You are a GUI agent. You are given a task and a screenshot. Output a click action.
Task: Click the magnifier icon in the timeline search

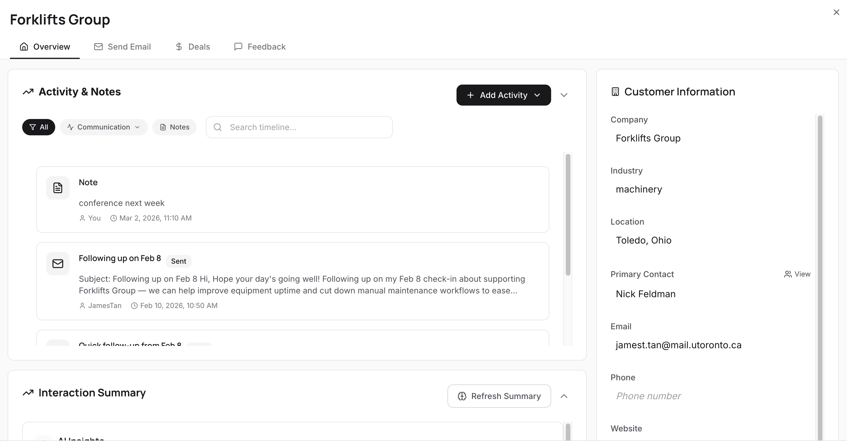[218, 127]
